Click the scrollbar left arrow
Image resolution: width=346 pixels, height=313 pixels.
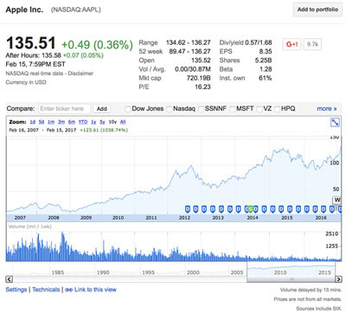click(x=10, y=279)
